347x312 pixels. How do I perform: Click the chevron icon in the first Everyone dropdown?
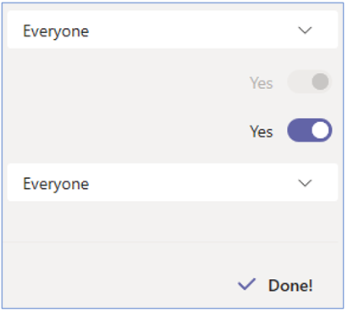tap(305, 30)
